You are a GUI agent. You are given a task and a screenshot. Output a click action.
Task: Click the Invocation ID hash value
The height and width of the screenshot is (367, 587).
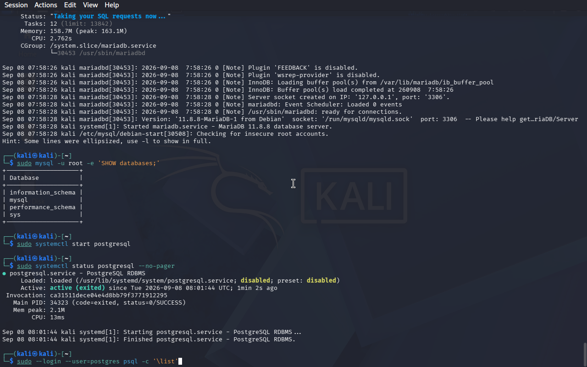(109, 295)
